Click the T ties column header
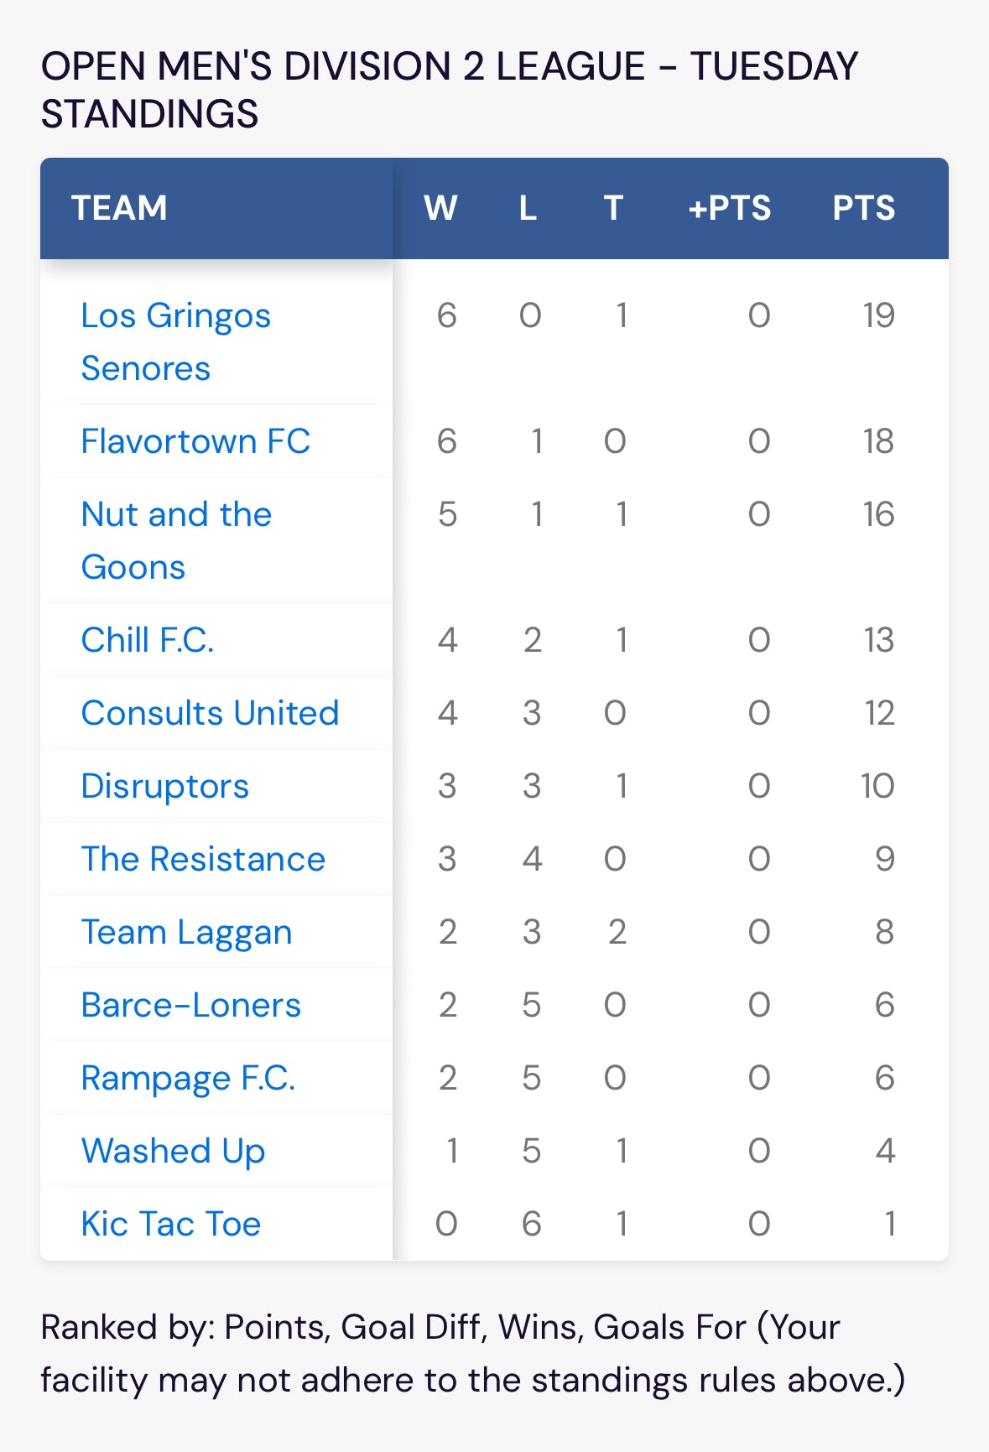 point(614,208)
